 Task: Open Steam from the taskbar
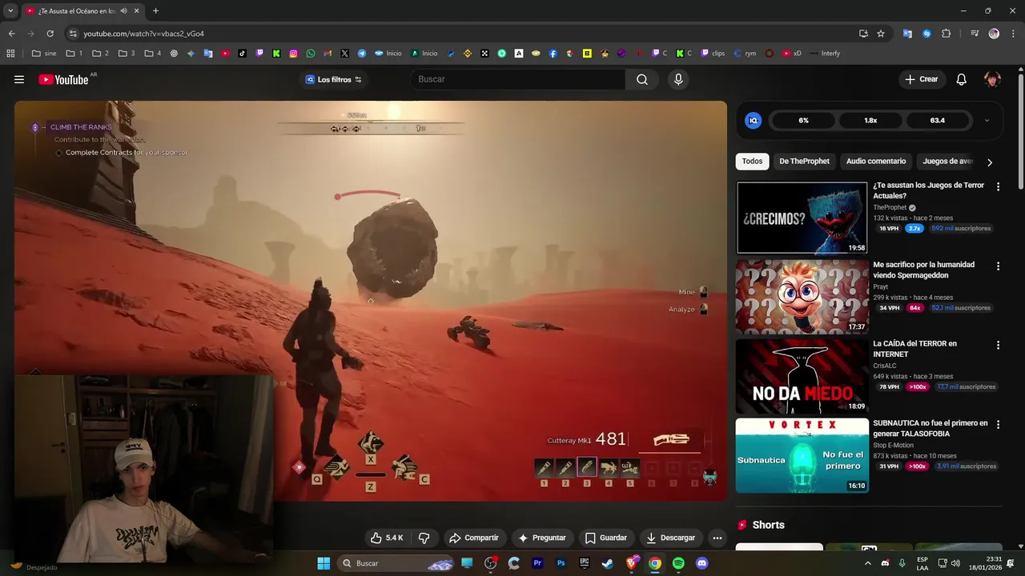tap(608, 563)
